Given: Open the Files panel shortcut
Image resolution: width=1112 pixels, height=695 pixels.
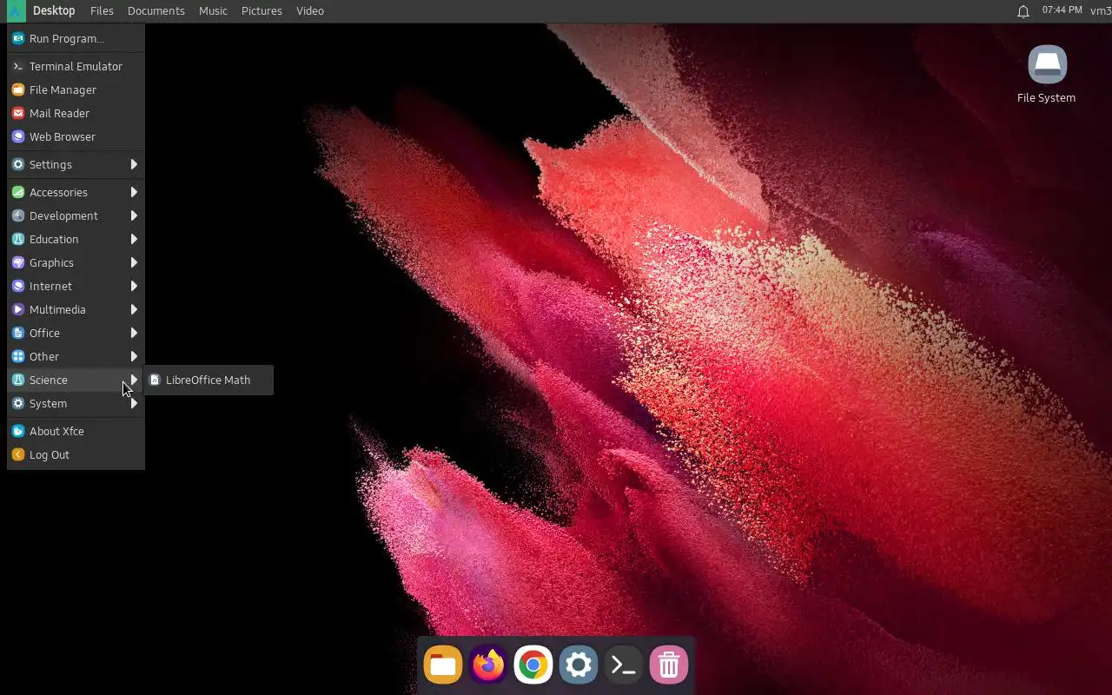Looking at the screenshot, I should (x=102, y=11).
